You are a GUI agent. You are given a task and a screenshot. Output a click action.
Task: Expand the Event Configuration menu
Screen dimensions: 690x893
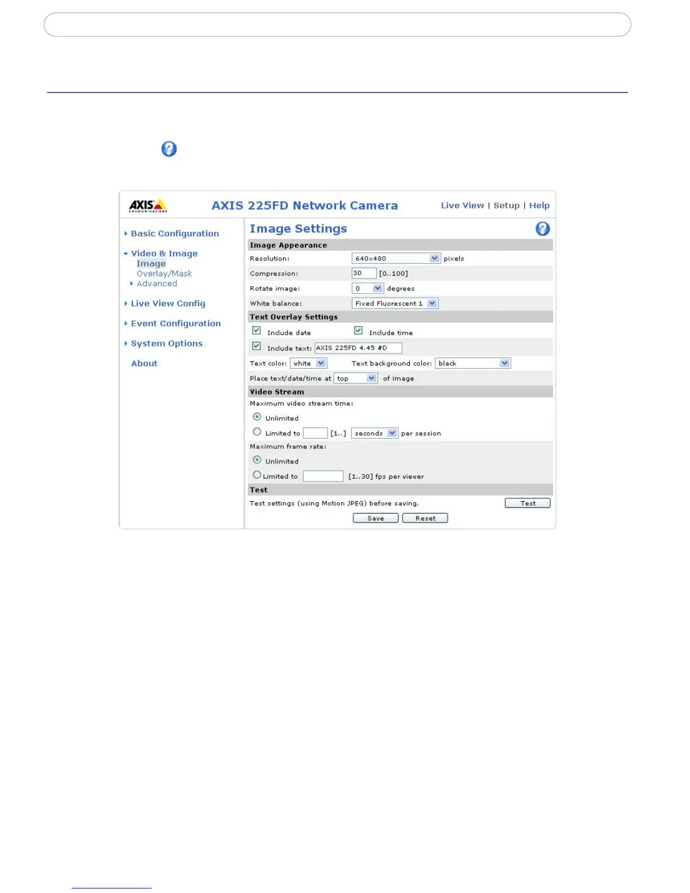point(176,324)
